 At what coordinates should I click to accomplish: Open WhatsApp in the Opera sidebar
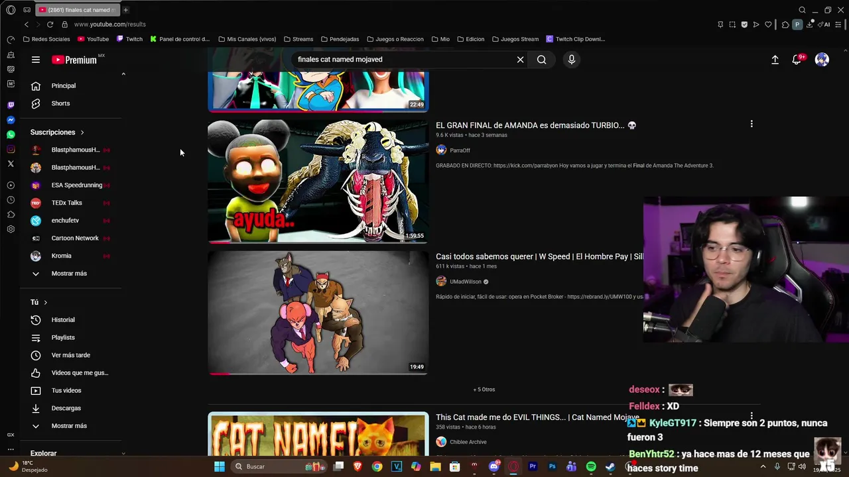click(11, 134)
